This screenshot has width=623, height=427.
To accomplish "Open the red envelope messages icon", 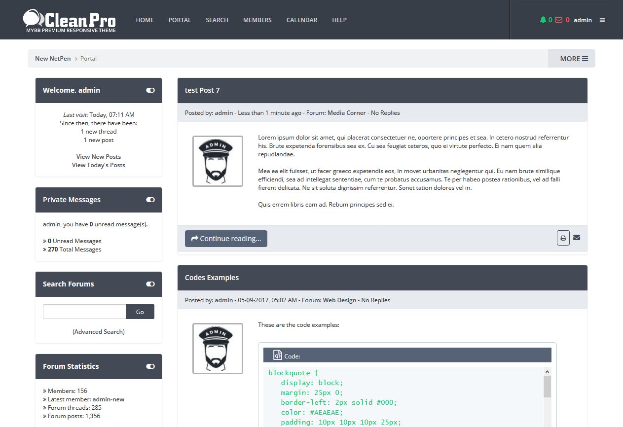I will pyautogui.click(x=558, y=20).
